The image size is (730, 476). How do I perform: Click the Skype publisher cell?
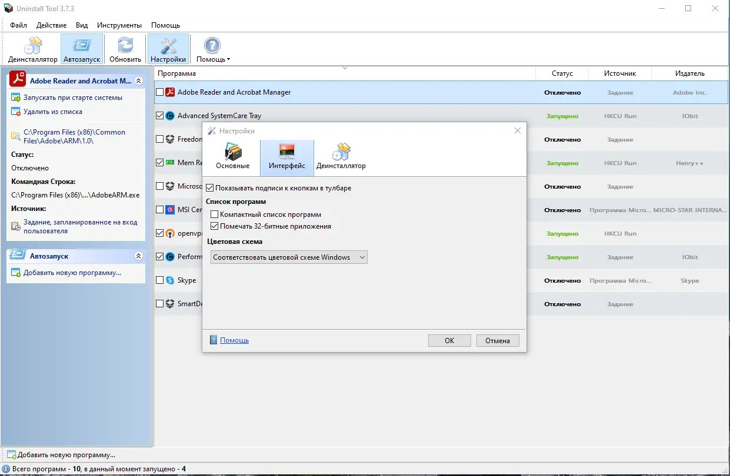pyautogui.click(x=690, y=281)
